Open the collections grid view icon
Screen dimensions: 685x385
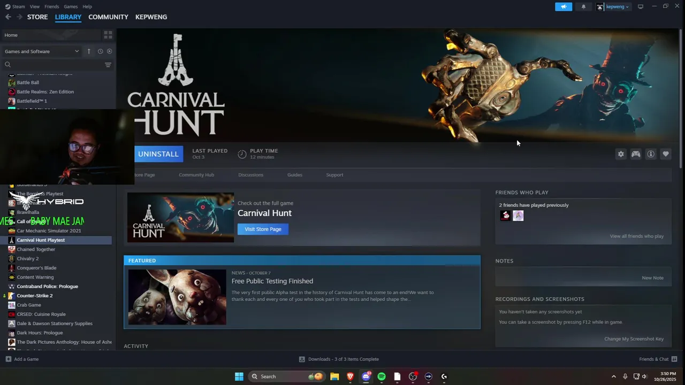(108, 35)
